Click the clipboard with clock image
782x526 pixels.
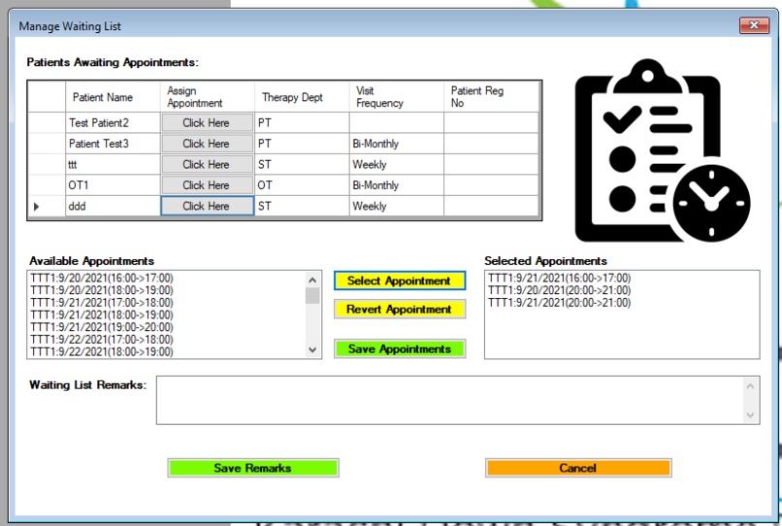663,150
